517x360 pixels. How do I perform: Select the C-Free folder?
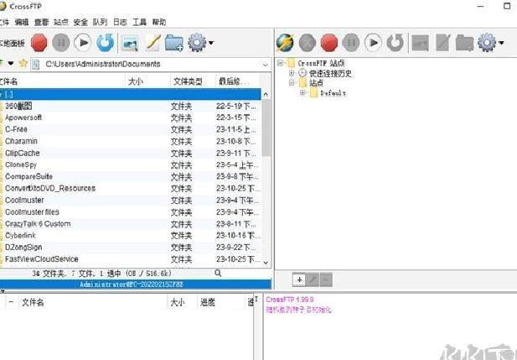tap(131, 129)
